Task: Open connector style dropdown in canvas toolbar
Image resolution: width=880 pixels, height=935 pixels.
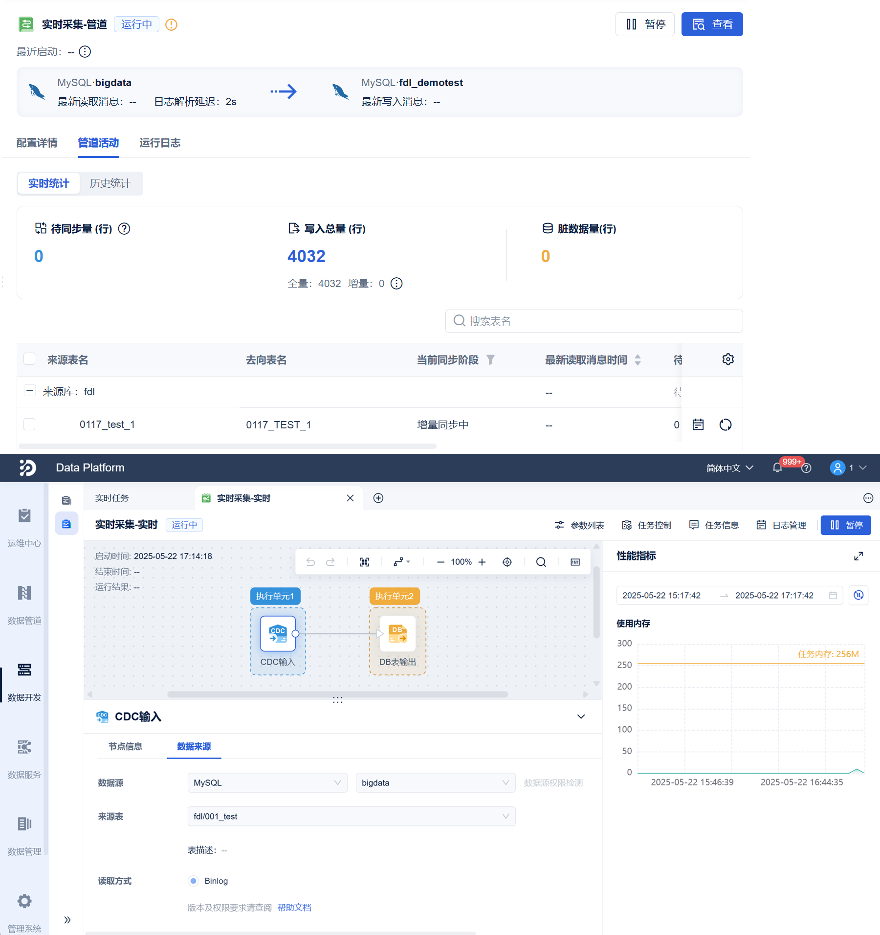Action: 402,562
